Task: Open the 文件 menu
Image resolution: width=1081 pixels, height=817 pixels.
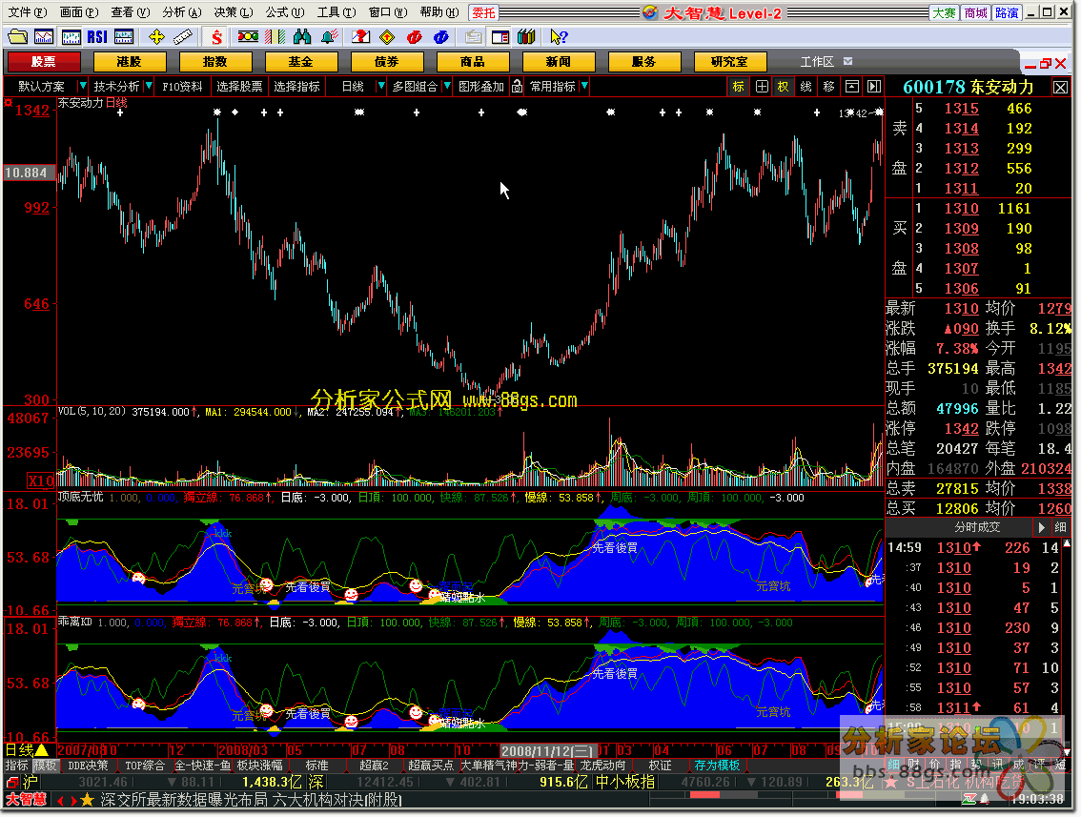Action: [x=26, y=12]
